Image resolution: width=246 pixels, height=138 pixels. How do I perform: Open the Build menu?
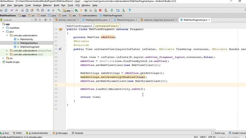[57, 5]
